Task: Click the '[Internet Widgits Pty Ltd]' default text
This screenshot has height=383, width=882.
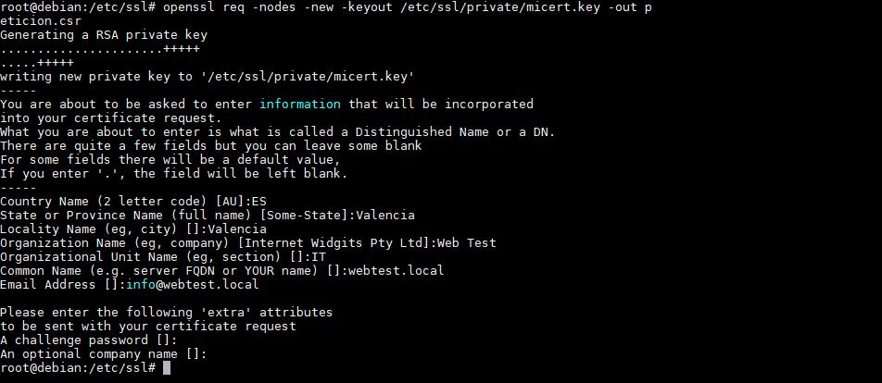Action: 334,242
